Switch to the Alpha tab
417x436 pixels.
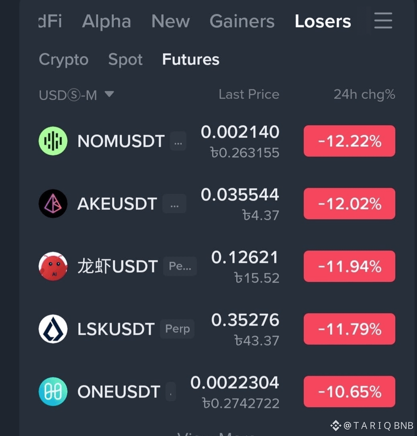point(106,21)
